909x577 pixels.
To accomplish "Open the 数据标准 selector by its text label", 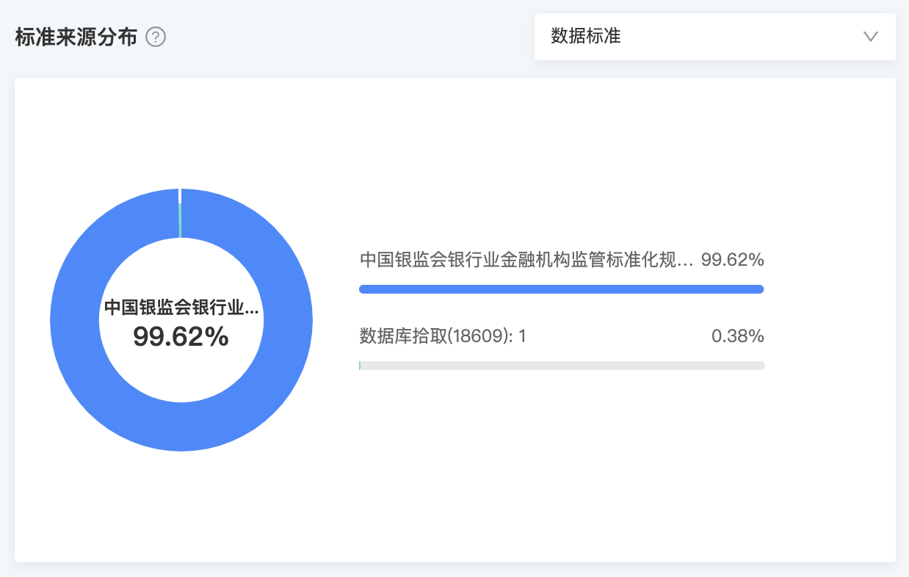I will 586,36.
